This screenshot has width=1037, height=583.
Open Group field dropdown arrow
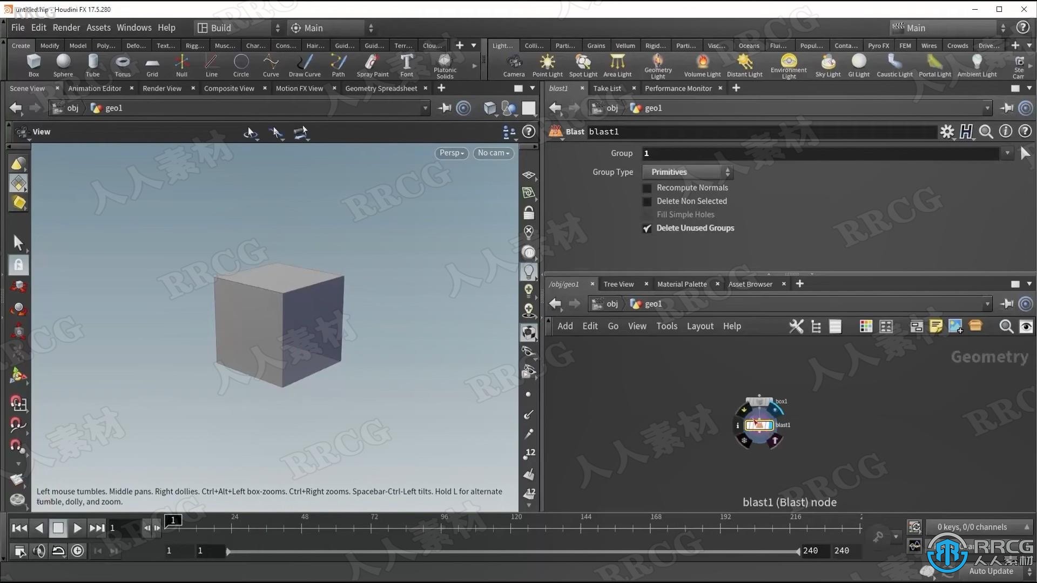1007,153
